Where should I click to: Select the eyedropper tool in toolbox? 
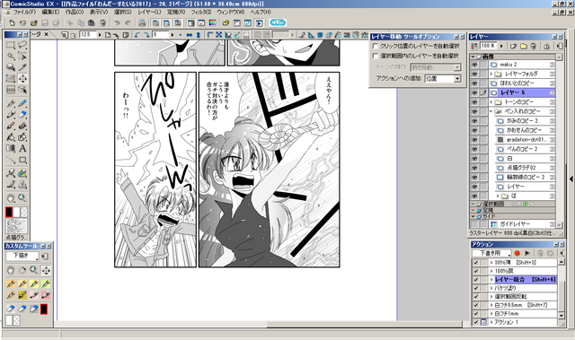(22, 67)
